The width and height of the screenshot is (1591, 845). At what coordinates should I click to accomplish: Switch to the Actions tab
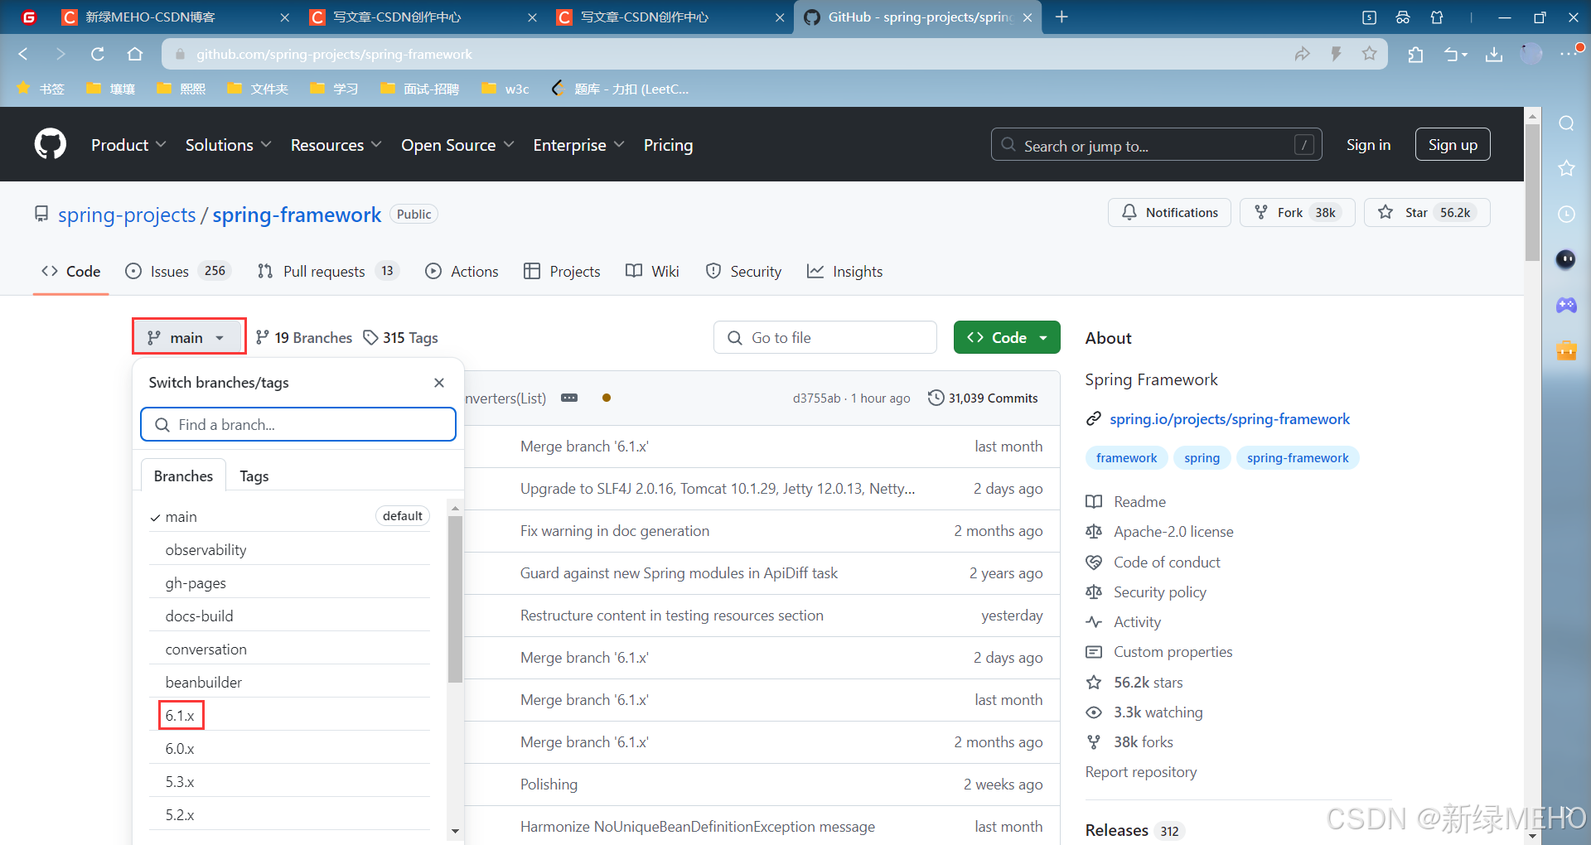click(x=462, y=271)
